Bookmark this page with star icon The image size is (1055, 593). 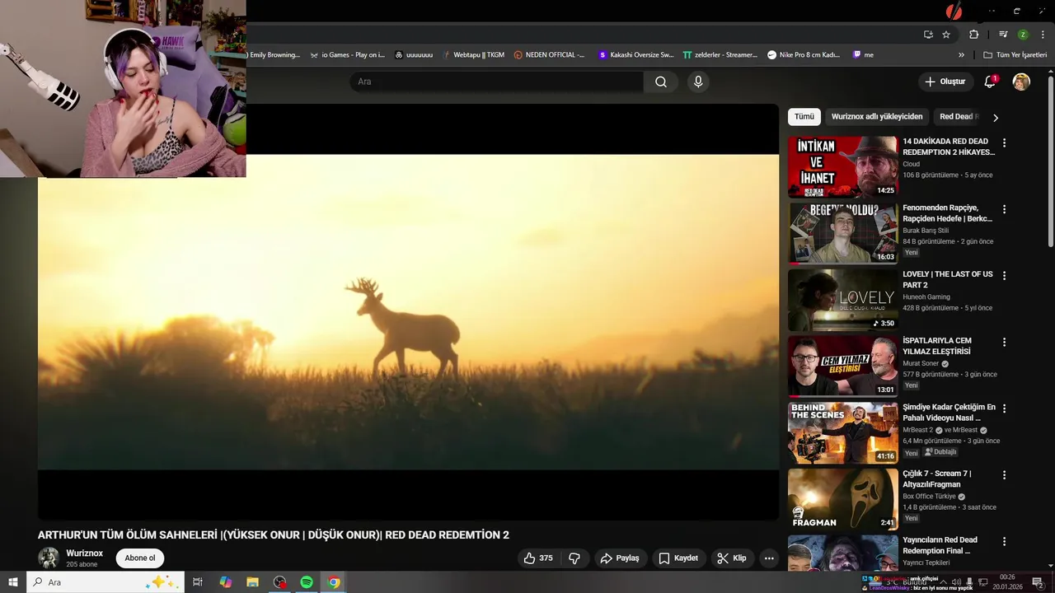pyautogui.click(x=946, y=35)
